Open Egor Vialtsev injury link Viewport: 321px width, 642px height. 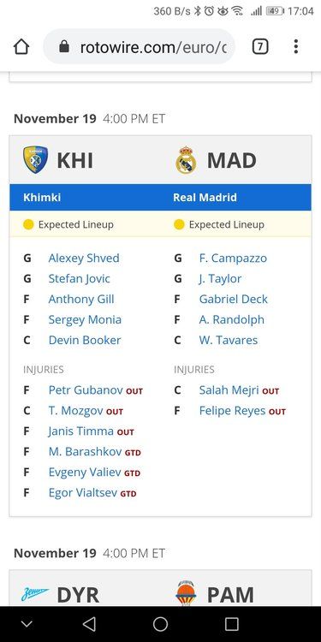83,492
